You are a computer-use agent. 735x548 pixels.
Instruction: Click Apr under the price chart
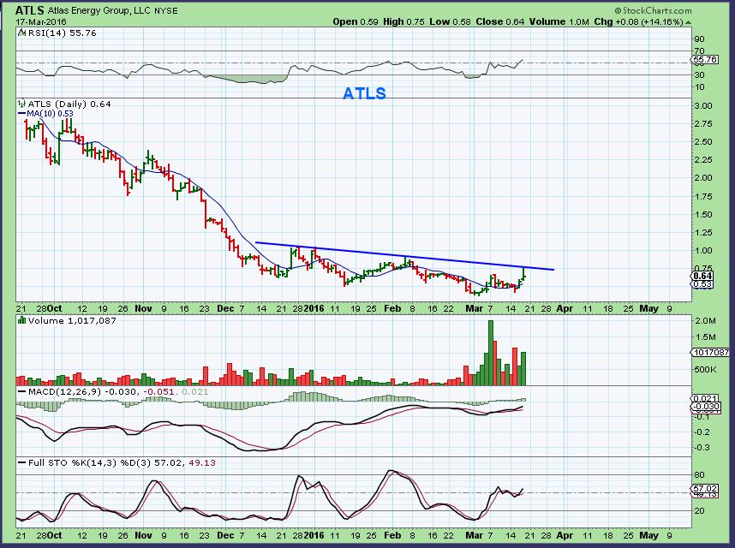(x=565, y=308)
